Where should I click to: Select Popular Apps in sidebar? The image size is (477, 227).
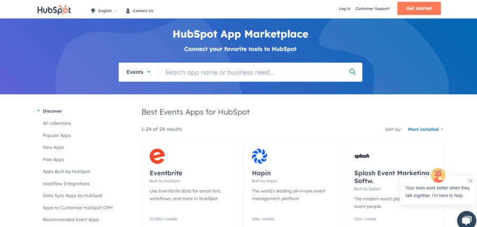[x=57, y=135]
